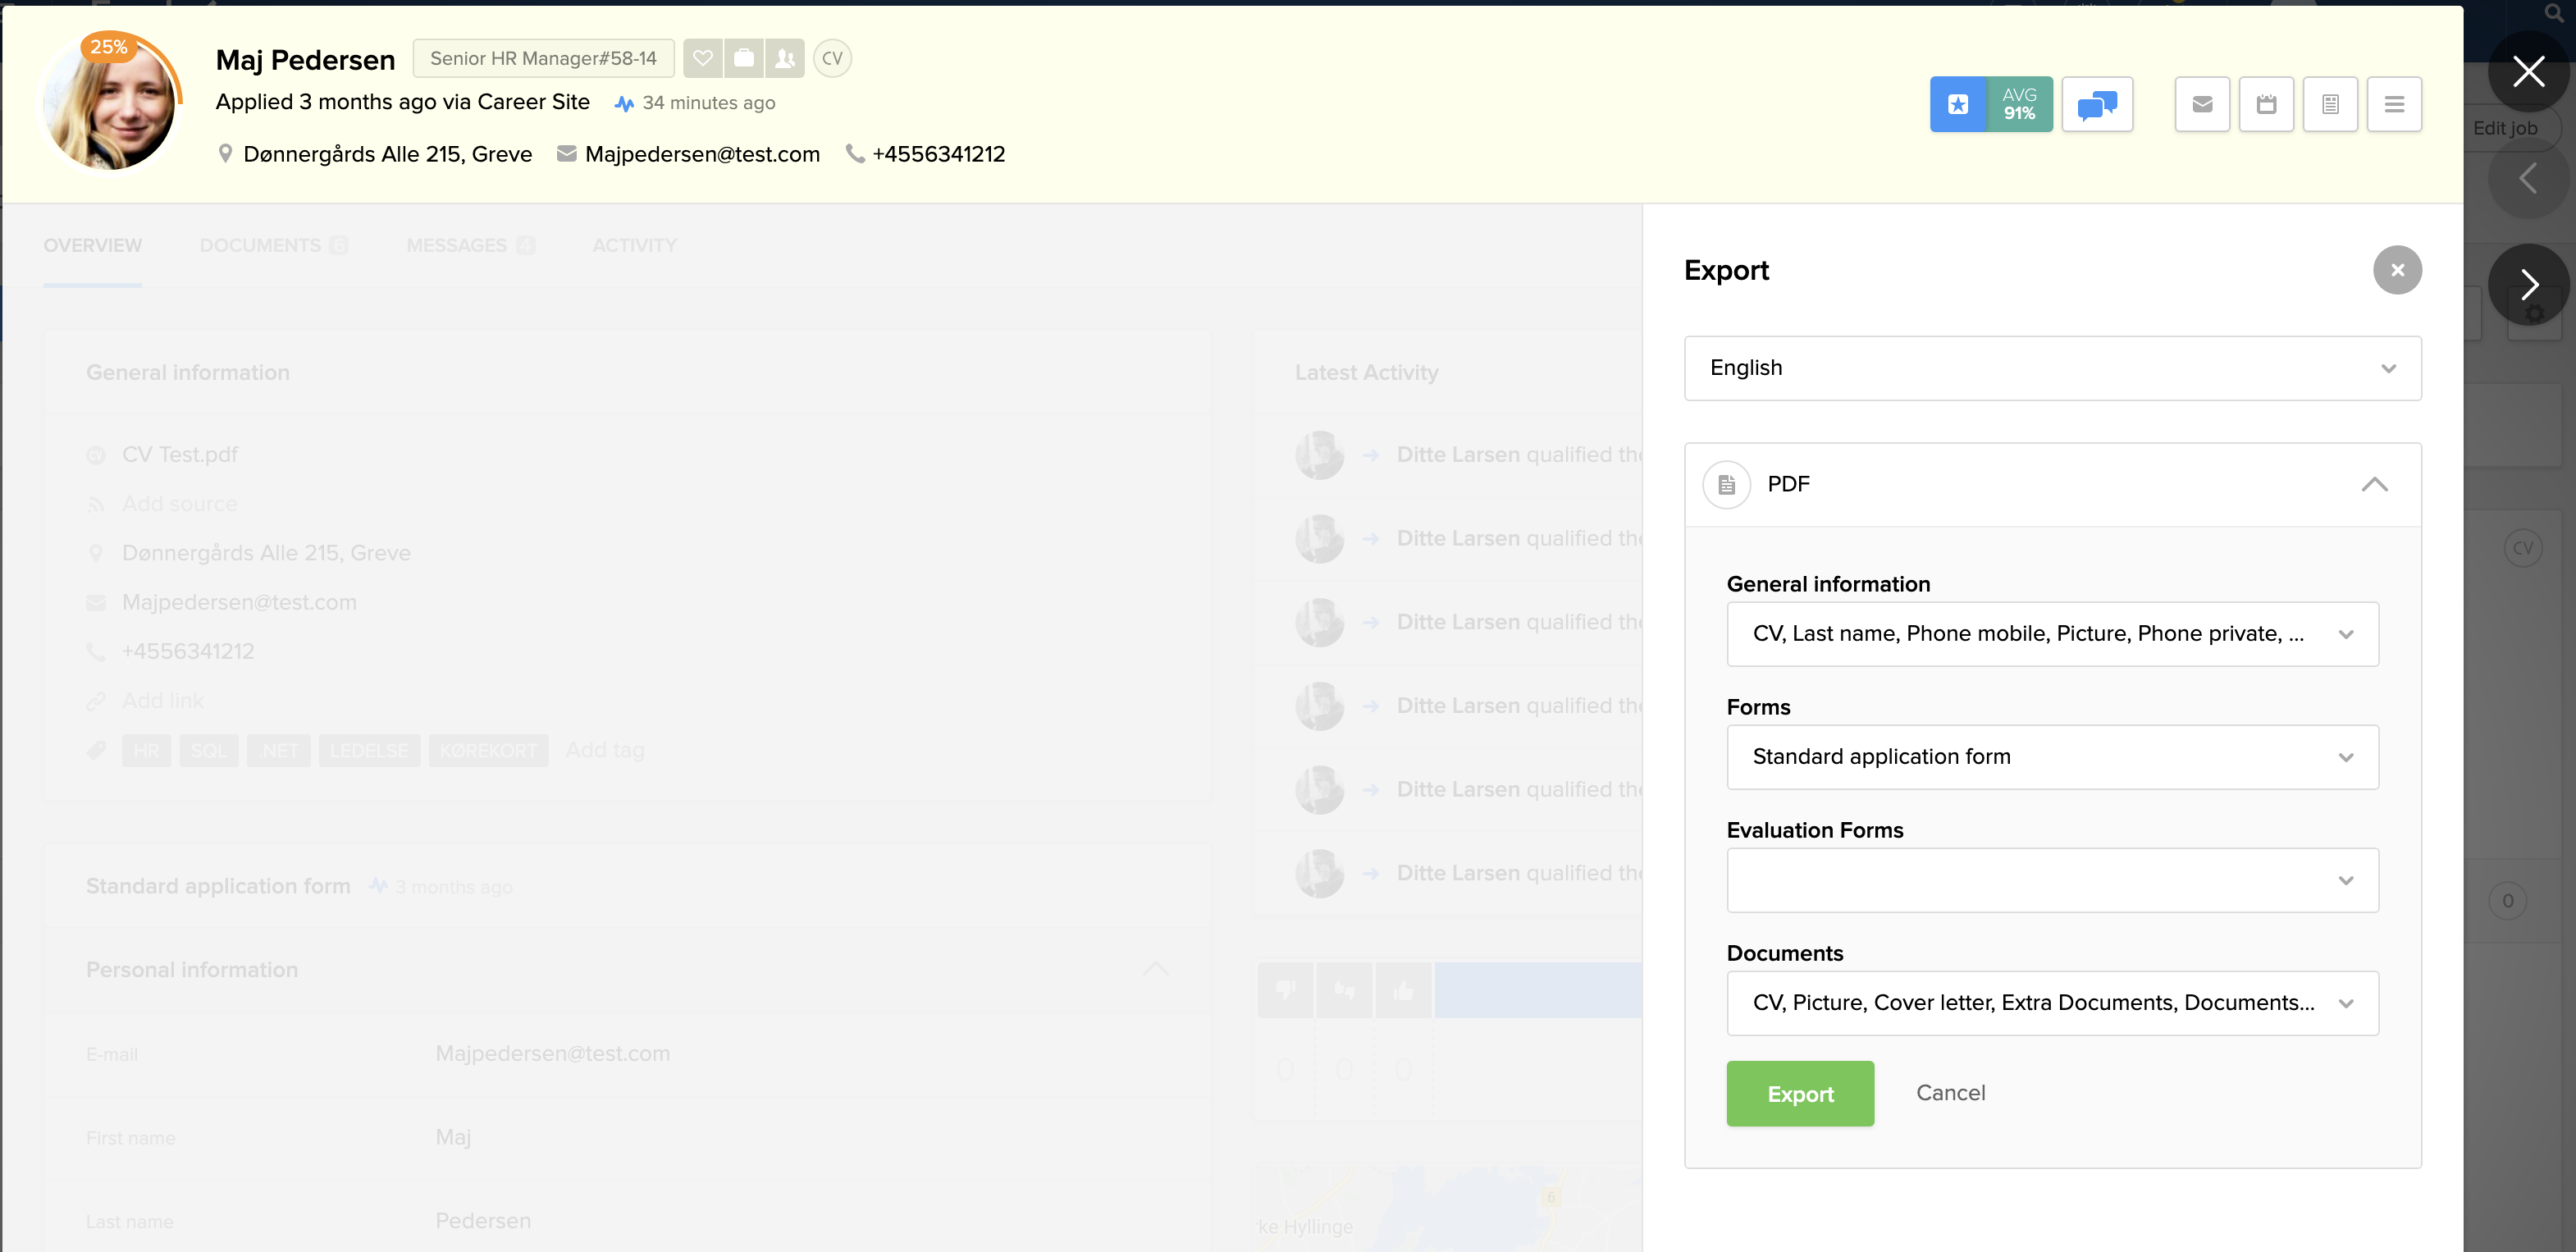Click the thumbs up rating icon

coord(1403,990)
